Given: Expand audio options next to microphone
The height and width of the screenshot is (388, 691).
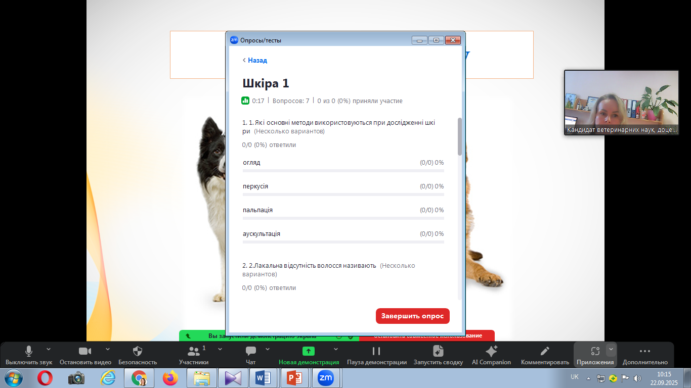Looking at the screenshot, I should coord(49,349).
